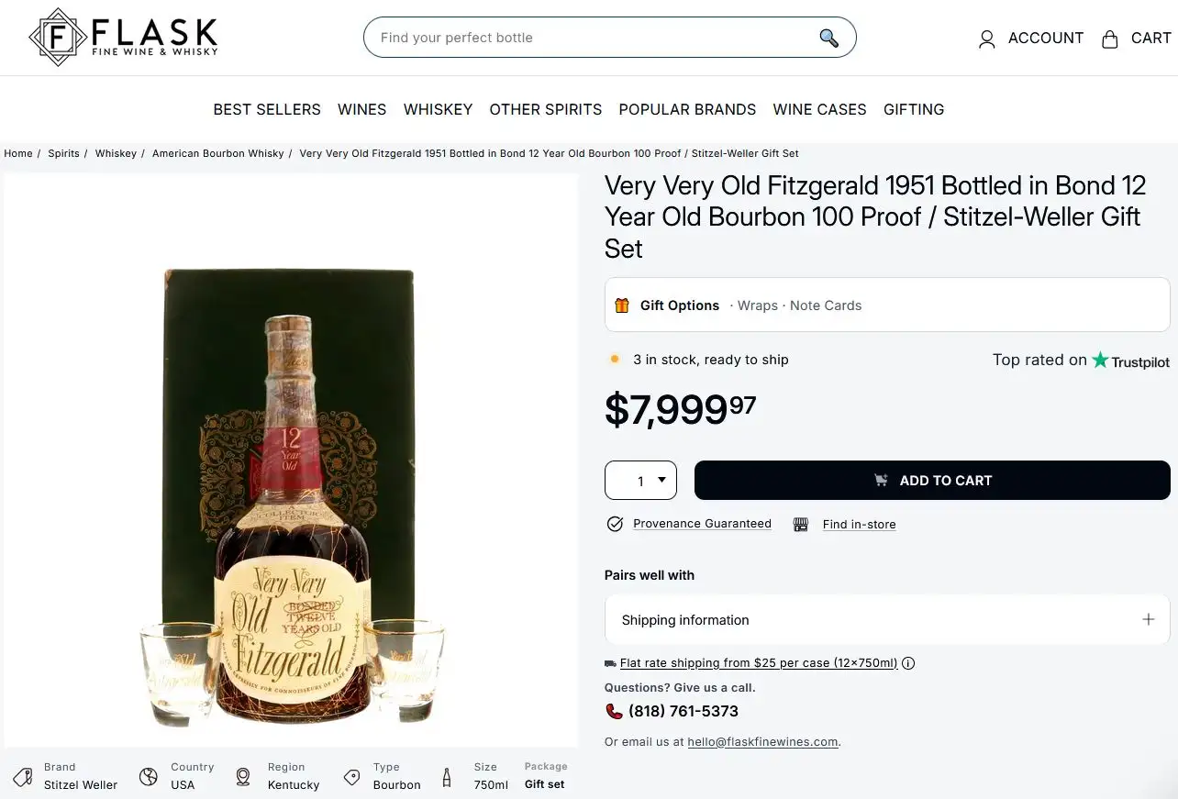
Task: Click the Find in-store shop icon
Action: point(801,525)
